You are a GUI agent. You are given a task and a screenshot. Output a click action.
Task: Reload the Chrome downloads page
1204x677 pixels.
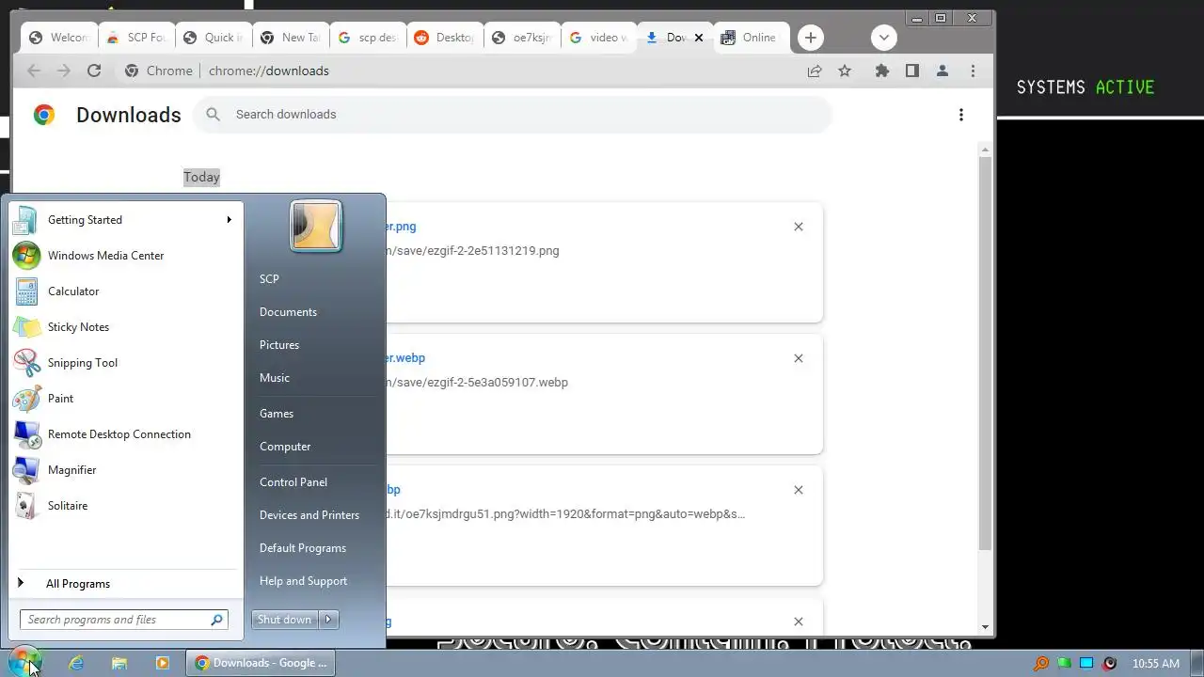[x=94, y=71]
